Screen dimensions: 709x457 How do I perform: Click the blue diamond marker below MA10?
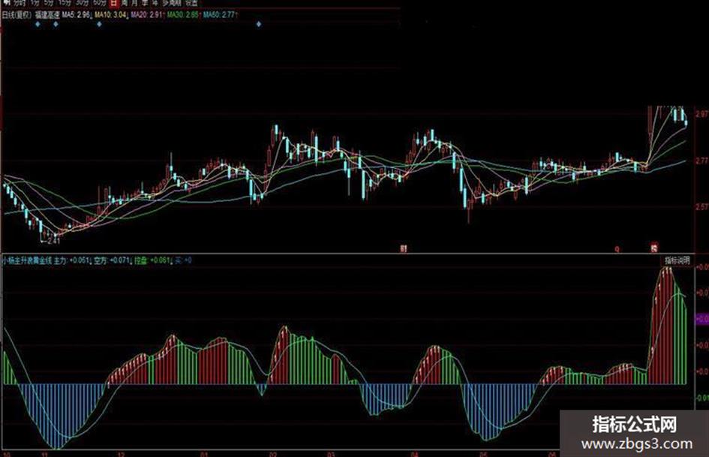coord(99,25)
